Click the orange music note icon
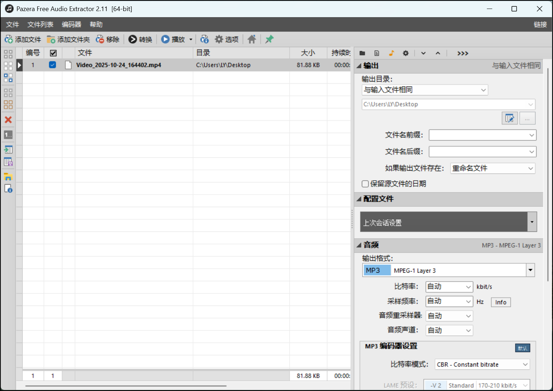Screen dimensions: 553x391 coord(391,53)
